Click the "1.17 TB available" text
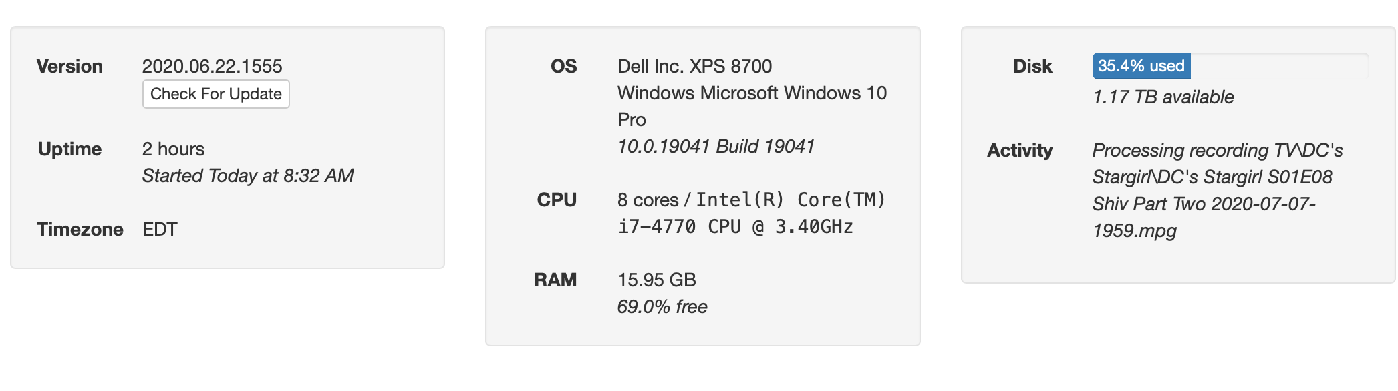1398x391 pixels. coord(1163,97)
